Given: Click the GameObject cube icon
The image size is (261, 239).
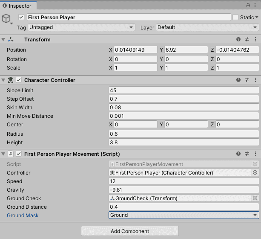Looking at the screenshot, I should [6, 18].
